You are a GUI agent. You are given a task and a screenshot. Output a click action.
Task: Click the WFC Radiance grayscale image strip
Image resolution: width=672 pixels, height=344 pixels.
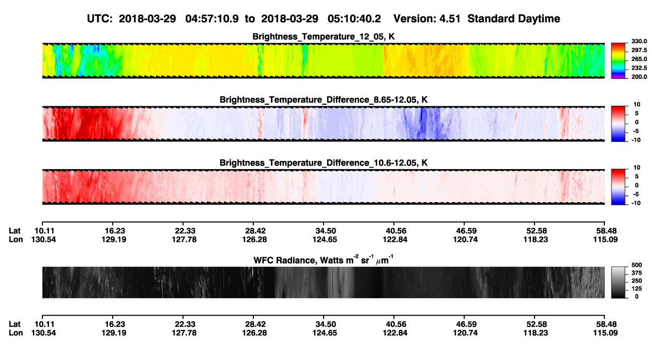[323, 282]
